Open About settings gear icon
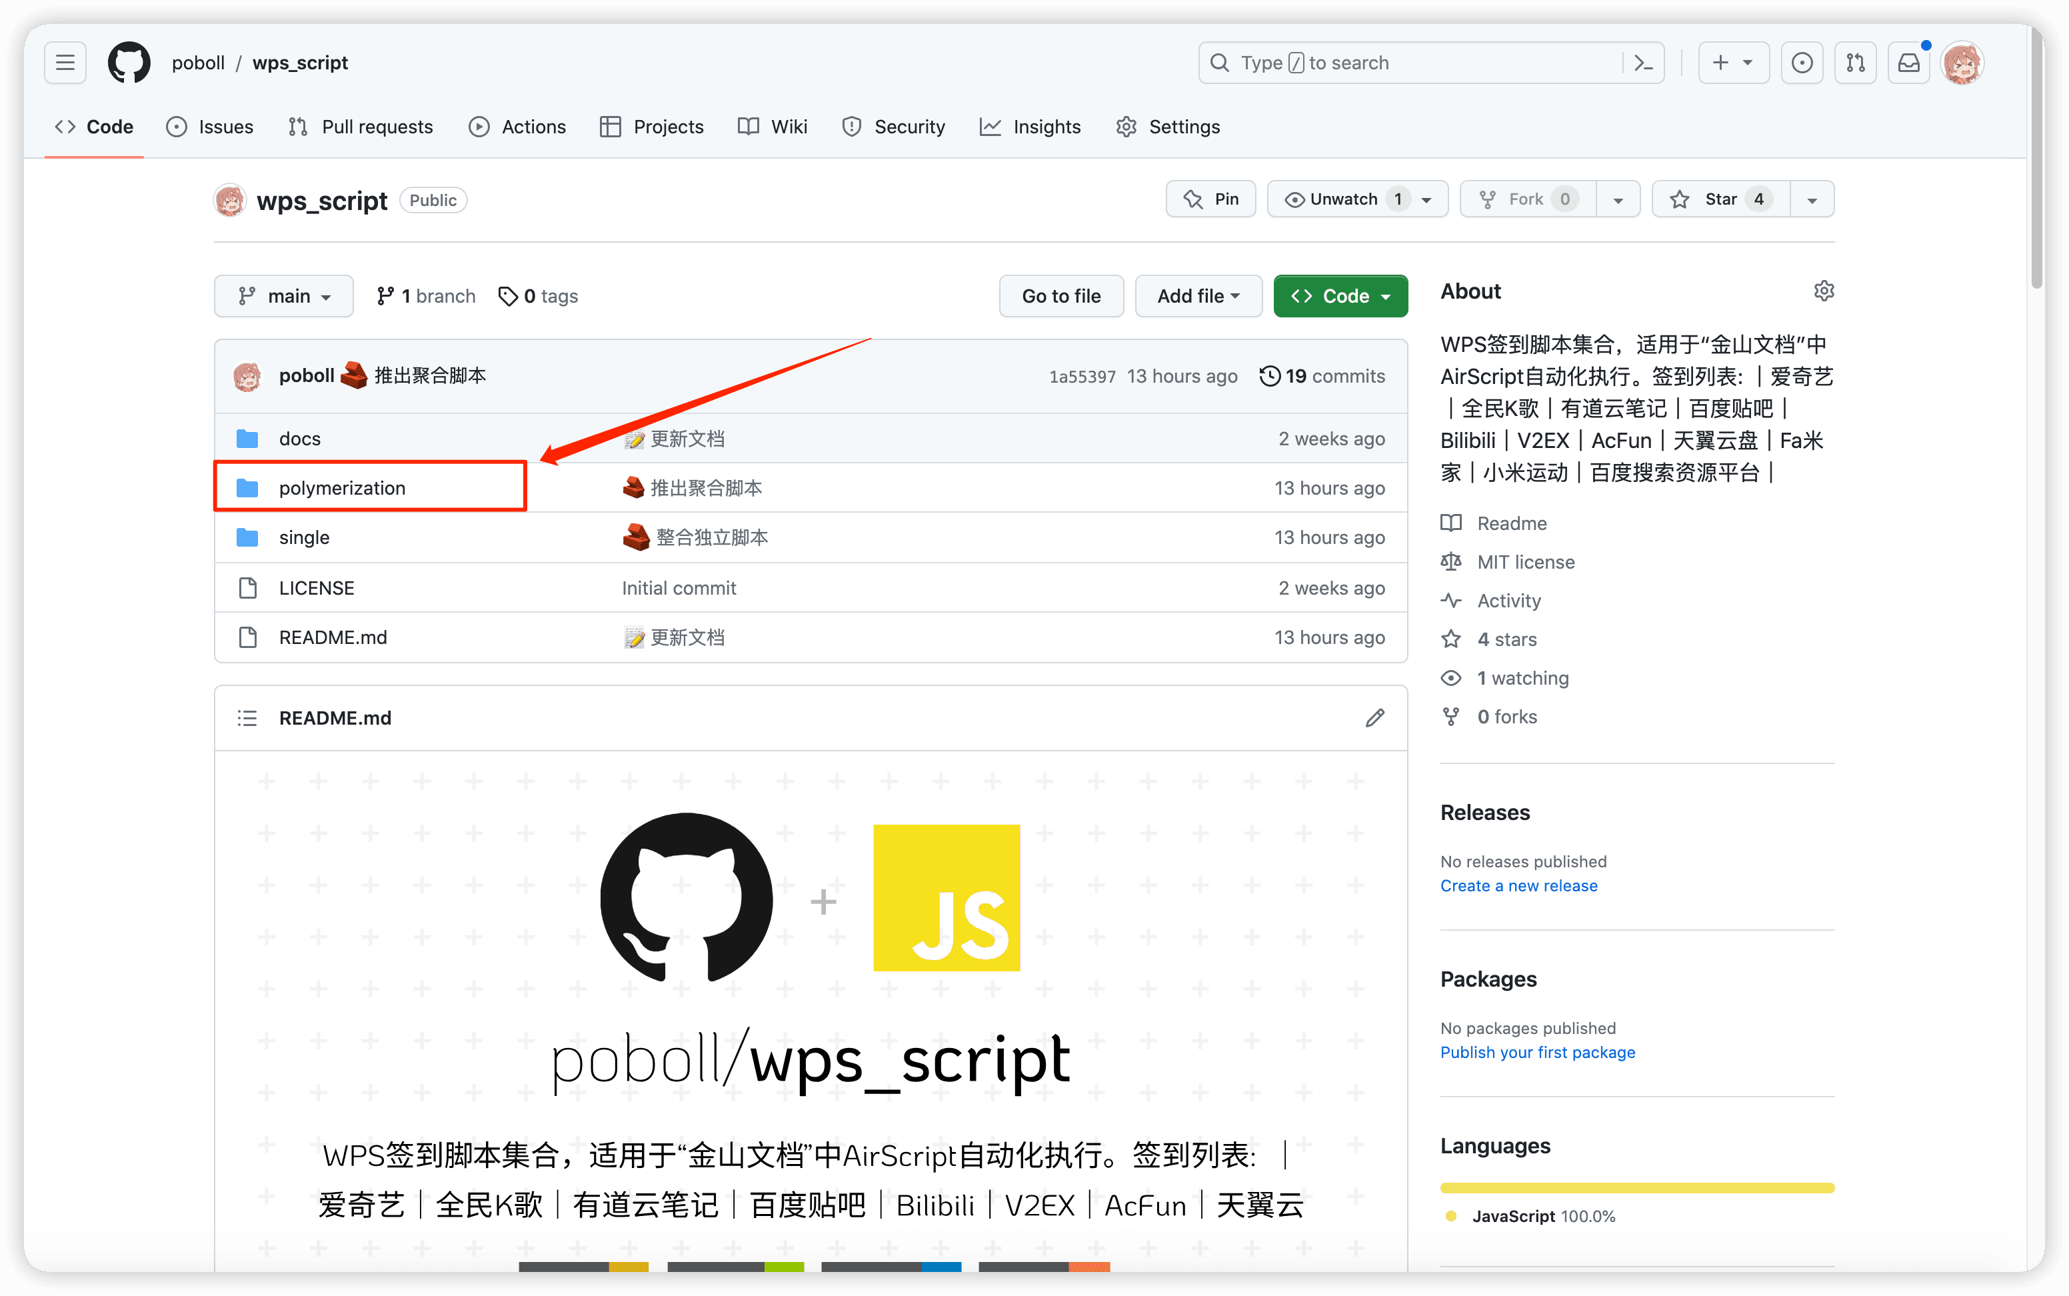Viewport: 2069px width, 1296px height. [x=1823, y=291]
